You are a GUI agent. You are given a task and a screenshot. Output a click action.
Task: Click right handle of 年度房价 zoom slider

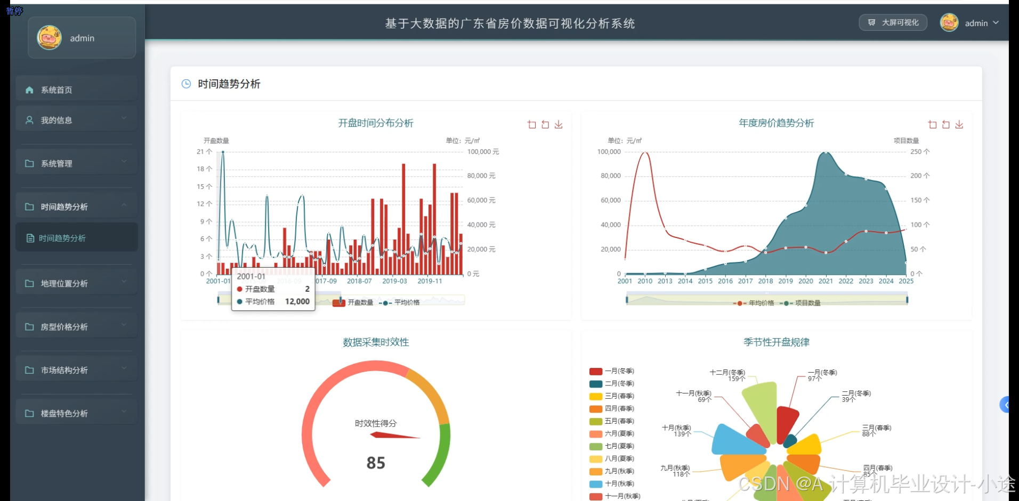point(907,300)
